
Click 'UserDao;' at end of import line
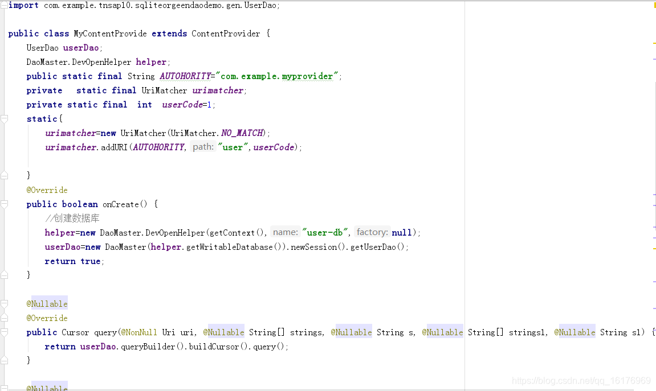point(262,6)
